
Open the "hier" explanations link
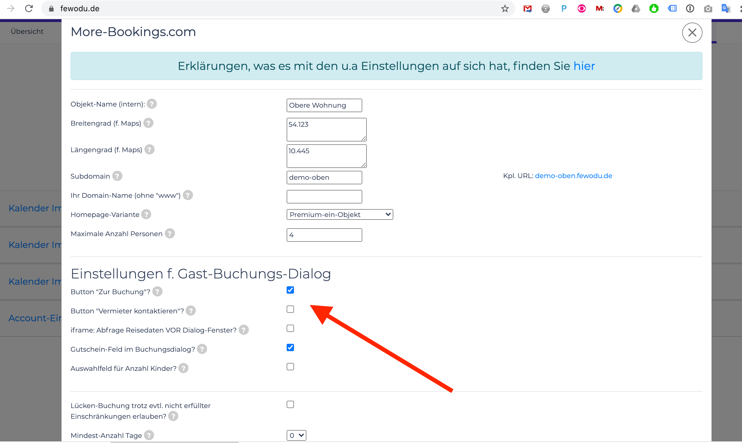point(584,66)
